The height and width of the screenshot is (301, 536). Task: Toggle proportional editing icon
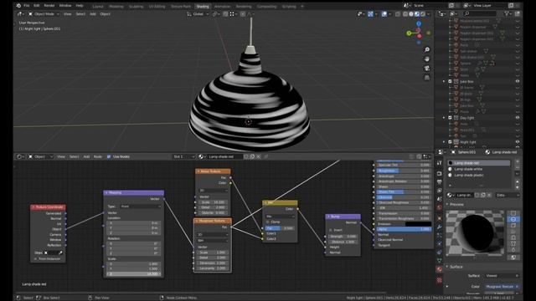243,14
